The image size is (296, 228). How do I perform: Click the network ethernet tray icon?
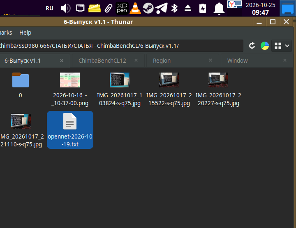click(x=80, y=8)
